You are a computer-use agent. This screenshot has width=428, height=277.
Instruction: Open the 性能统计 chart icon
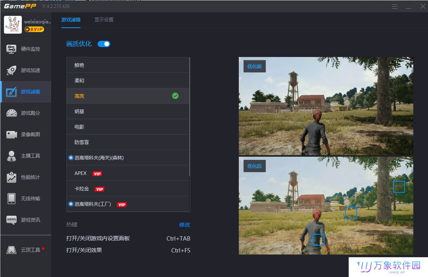point(12,177)
